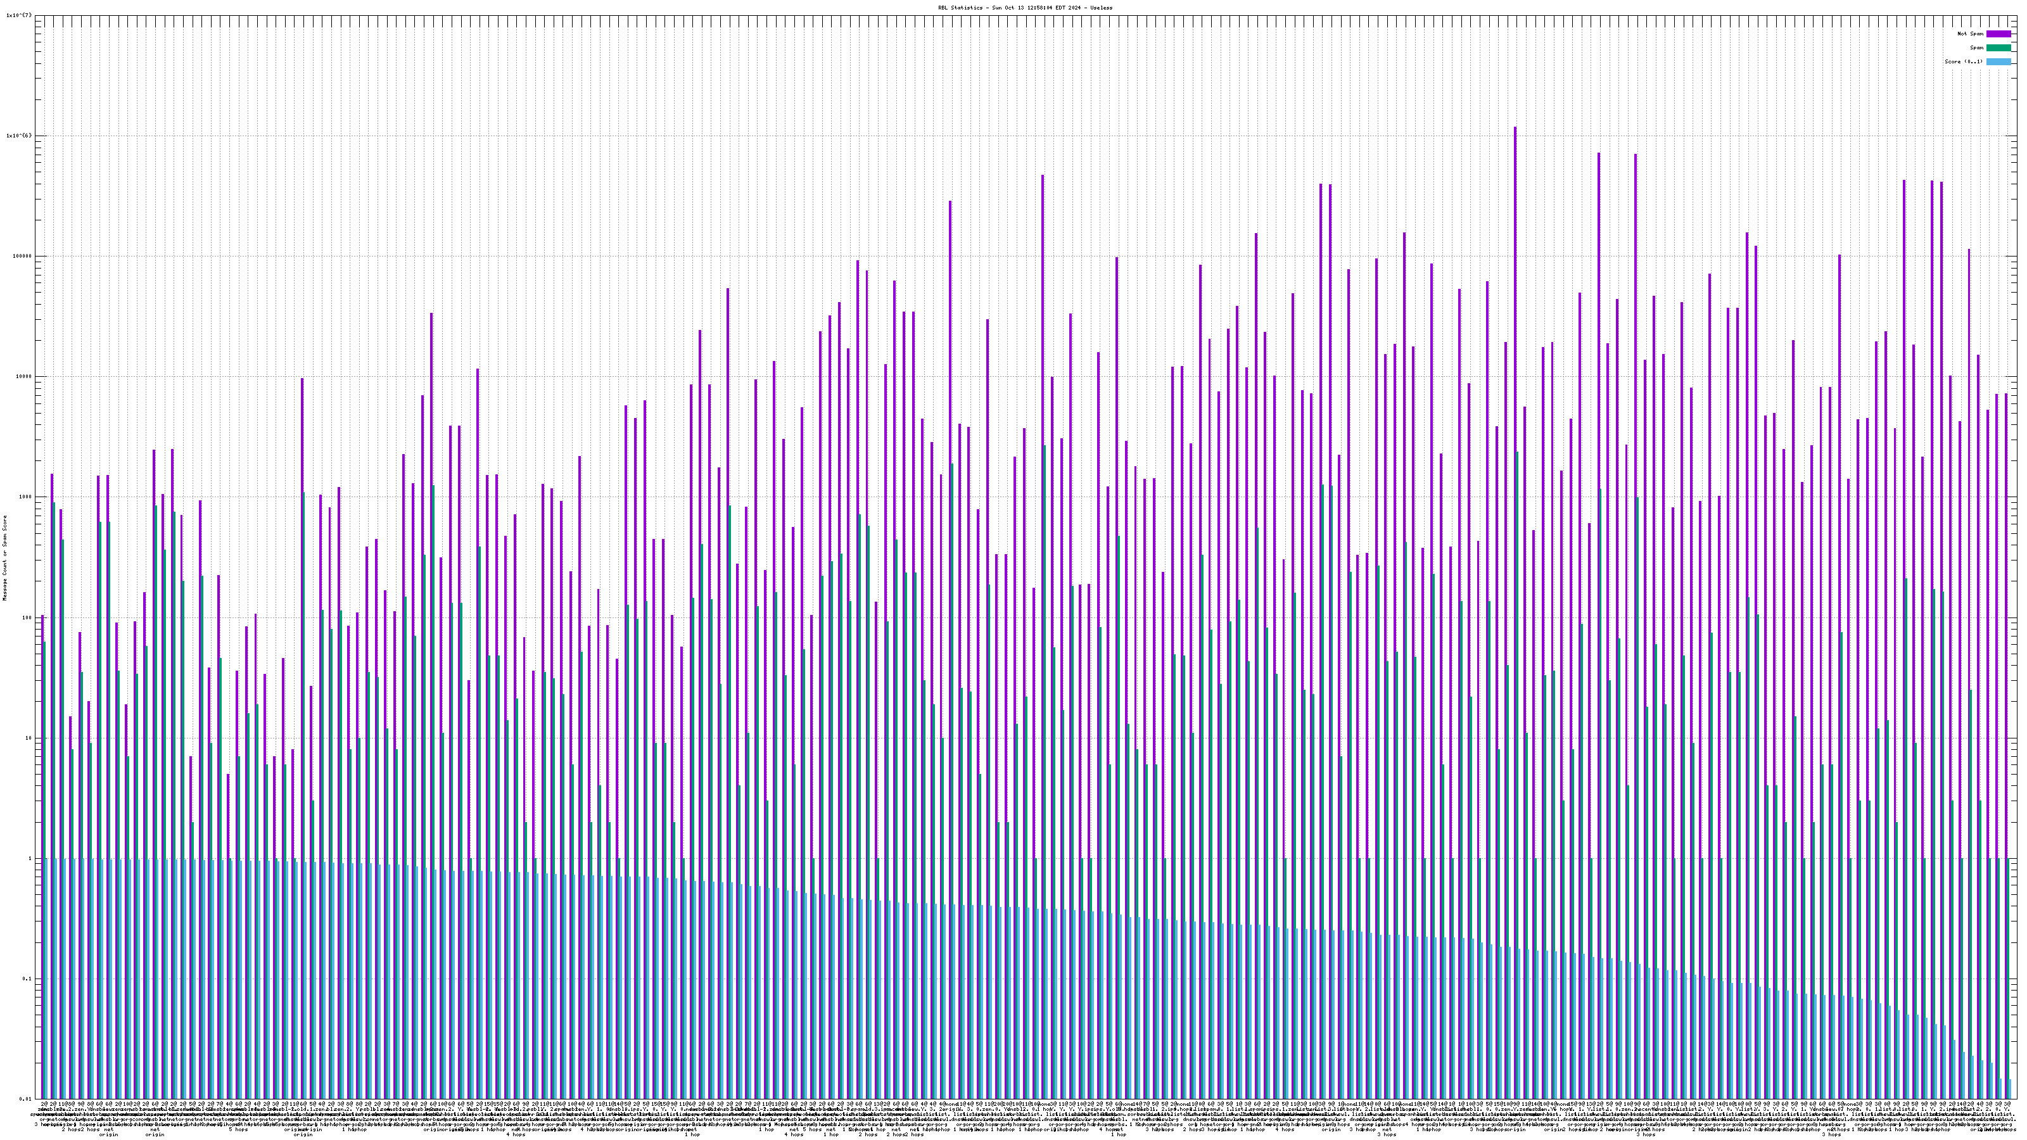Select the 'Score (0..1)' legend label text
2027x1140 pixels.
[x=1963, y=61]
